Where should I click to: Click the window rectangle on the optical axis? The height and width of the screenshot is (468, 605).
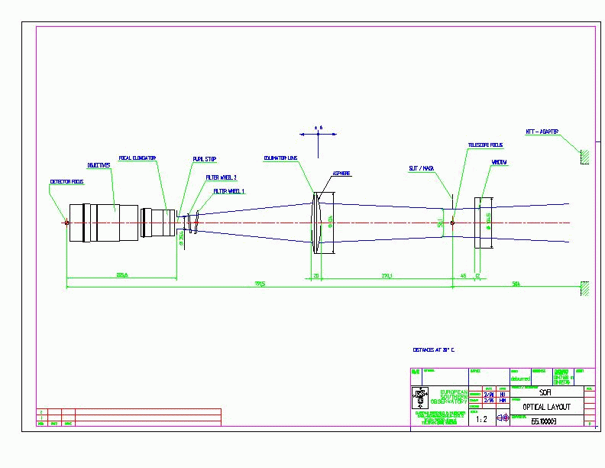point(483,223)
